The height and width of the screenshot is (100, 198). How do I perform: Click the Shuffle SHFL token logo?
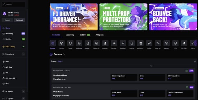point(4,14)
